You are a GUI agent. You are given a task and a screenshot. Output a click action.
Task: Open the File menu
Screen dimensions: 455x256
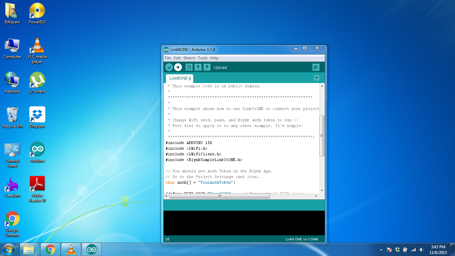click(168, 58)
